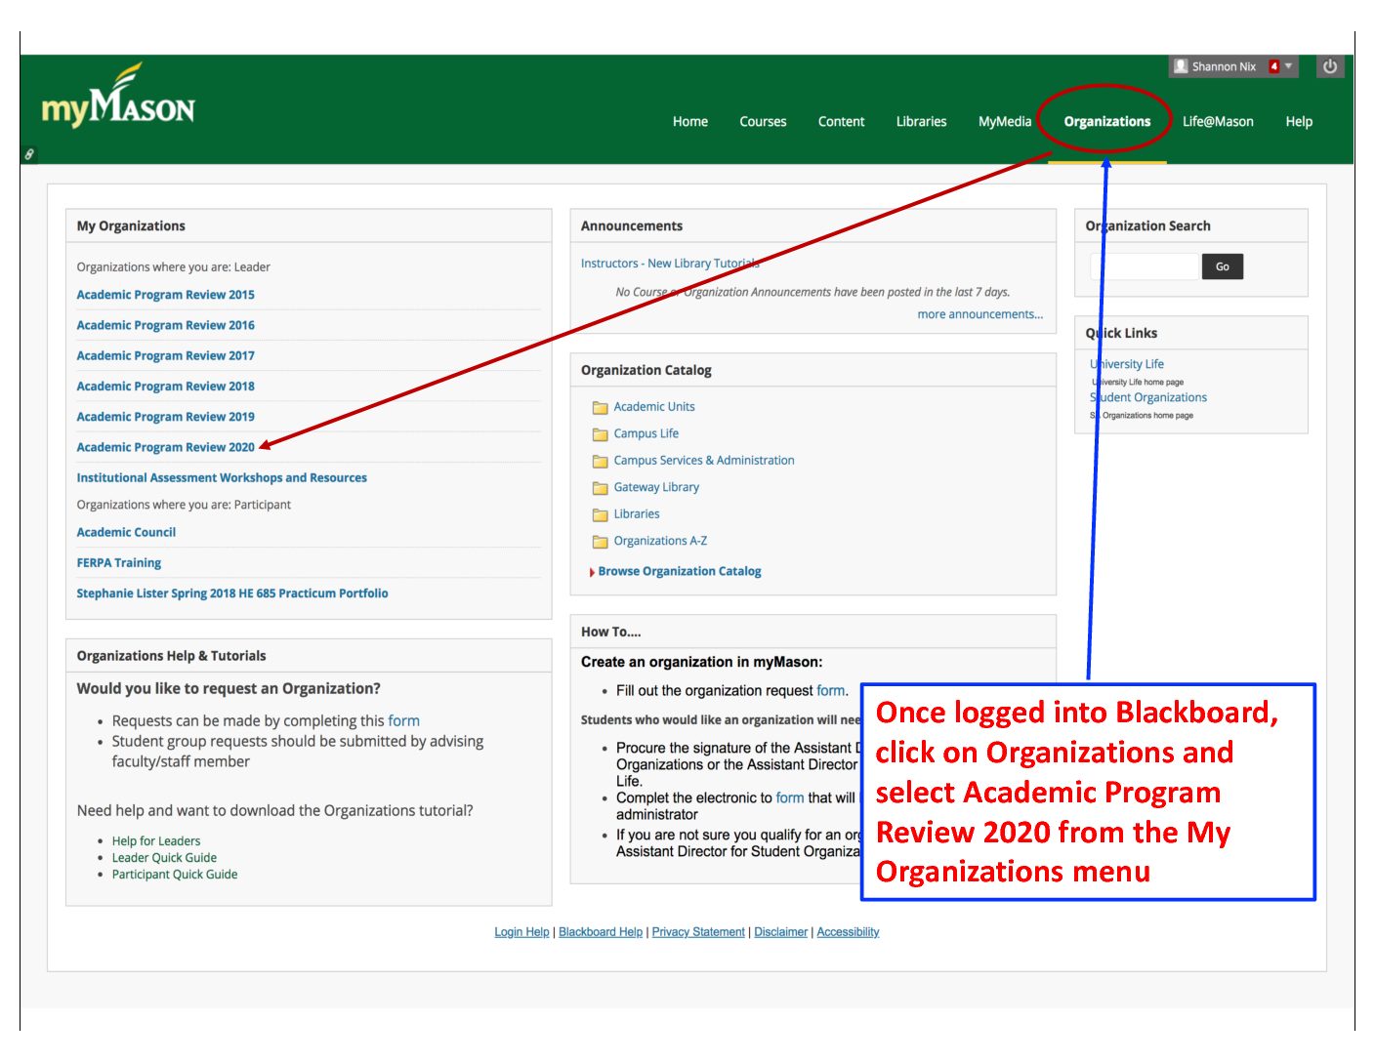The height and width of the screenshot is (1062, 1375).
Task: Open the Organizations A-Z folder icon
Action: pos(600,542)
